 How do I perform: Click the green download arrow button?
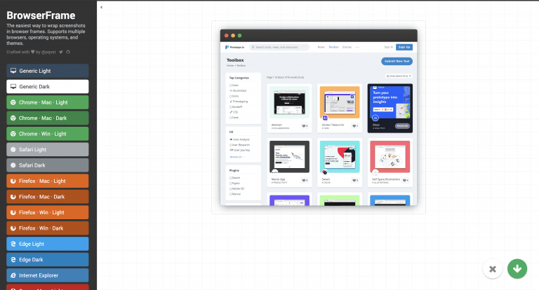(x=517, y=269)
